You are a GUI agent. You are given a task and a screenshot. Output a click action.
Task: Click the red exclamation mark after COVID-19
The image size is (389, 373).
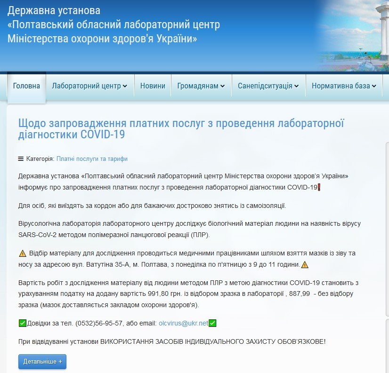click(320, 188)
